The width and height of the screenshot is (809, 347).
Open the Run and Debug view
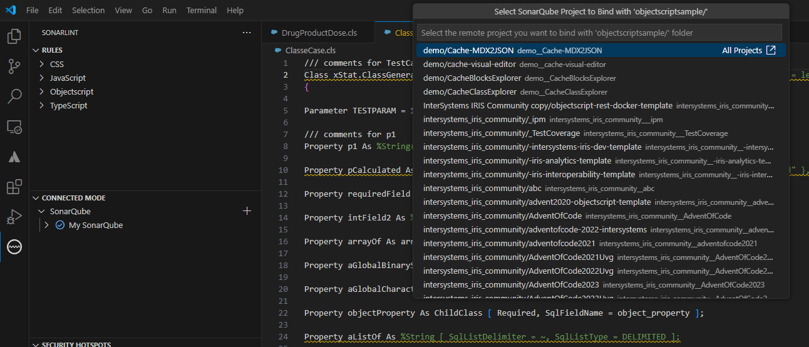(x=14, y=217)
